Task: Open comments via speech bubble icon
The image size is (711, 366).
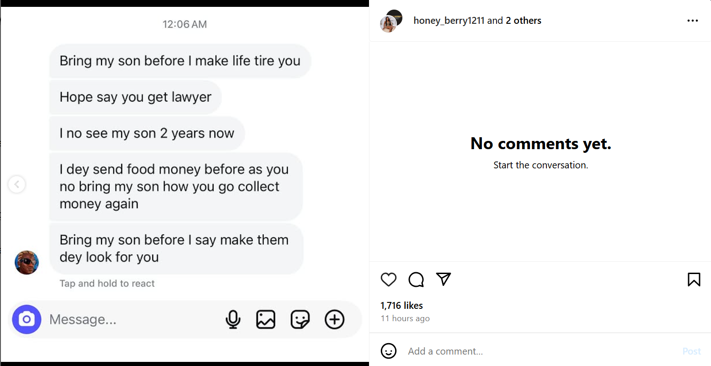Action: [416, 280]
